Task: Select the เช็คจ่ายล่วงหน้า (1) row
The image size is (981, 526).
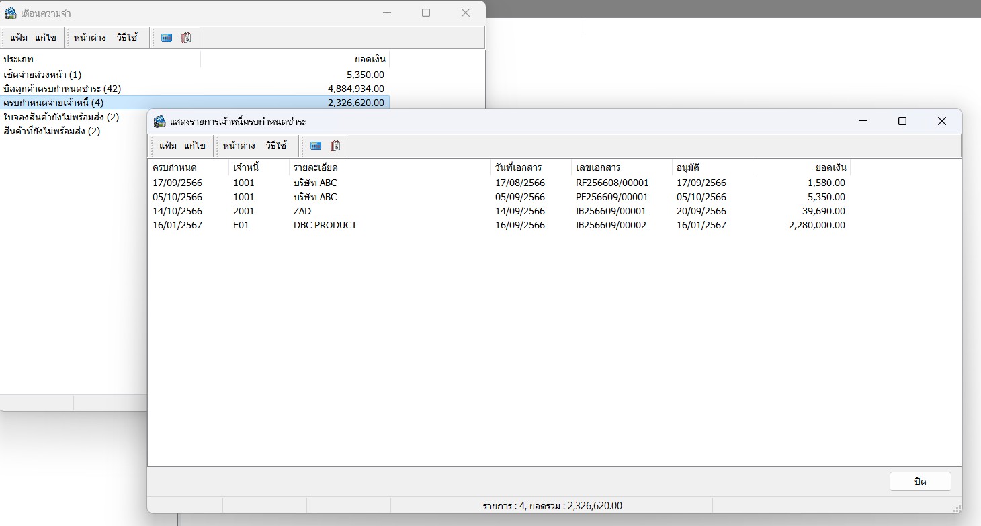Action: (x=42, y=75)
